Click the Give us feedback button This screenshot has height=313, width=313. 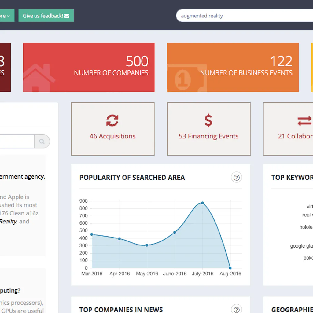pos(46,16)
